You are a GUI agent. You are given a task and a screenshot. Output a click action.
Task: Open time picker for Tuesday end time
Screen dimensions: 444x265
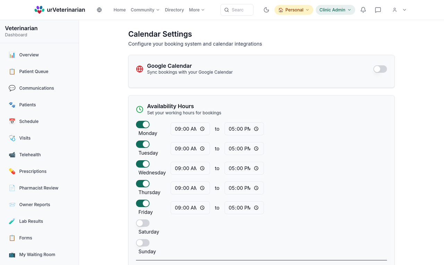[x=256, y=148]
